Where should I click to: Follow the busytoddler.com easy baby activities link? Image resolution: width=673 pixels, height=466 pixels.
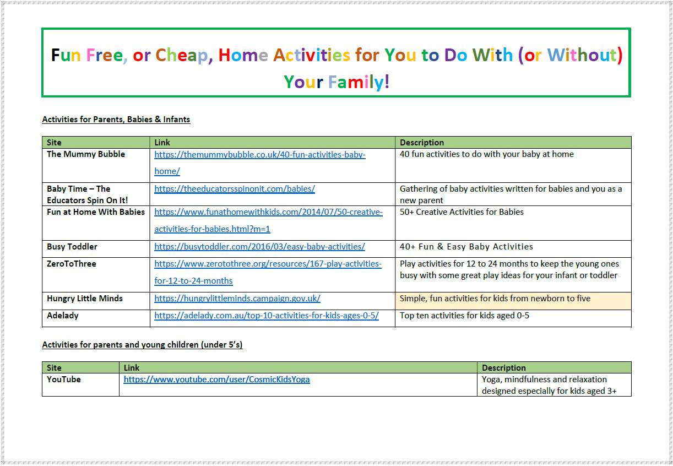pyautogui.click(x=259, y=247)
